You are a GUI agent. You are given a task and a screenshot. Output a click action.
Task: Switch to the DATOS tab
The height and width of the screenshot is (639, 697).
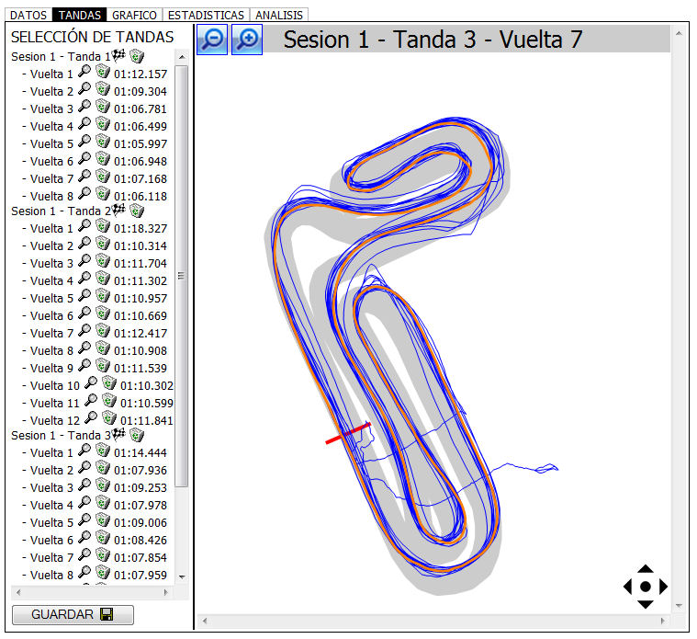point(28,15)
